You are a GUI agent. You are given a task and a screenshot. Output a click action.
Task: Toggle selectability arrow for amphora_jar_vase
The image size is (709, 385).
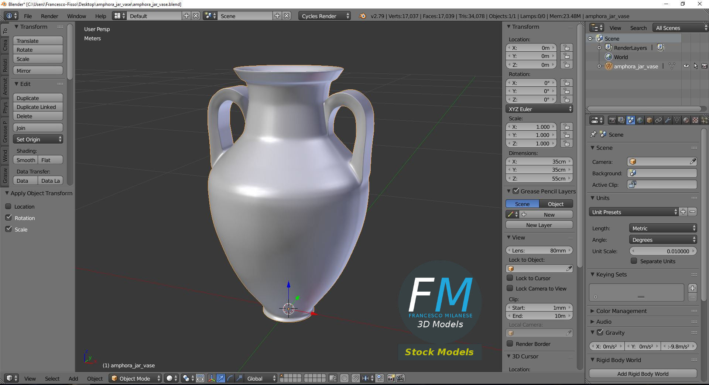click(696, 66)
